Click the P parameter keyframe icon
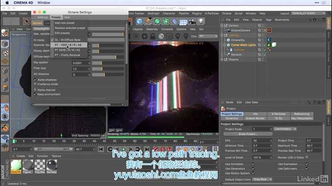The image size is (332, 186). pos(199,149)
